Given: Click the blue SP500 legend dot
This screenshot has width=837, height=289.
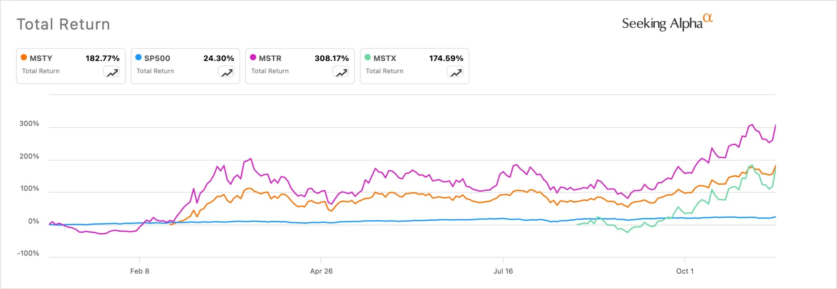Looking at the screenshot, I should [139, 57].
